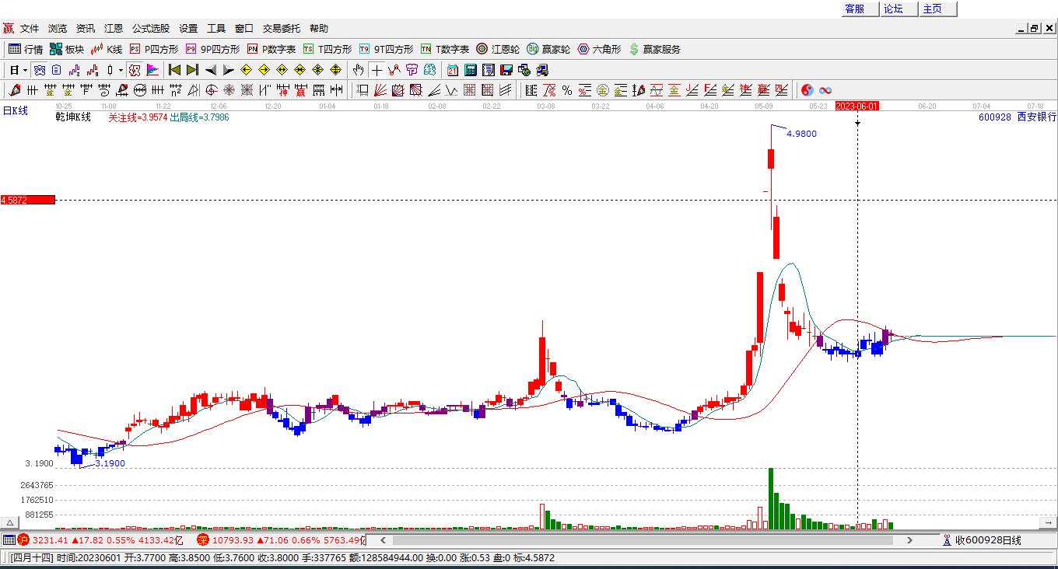The width and height of the screenshot is (1058, 569).
Task: Click the 600928 西安银行 stock label
Action: point(1018,117)
